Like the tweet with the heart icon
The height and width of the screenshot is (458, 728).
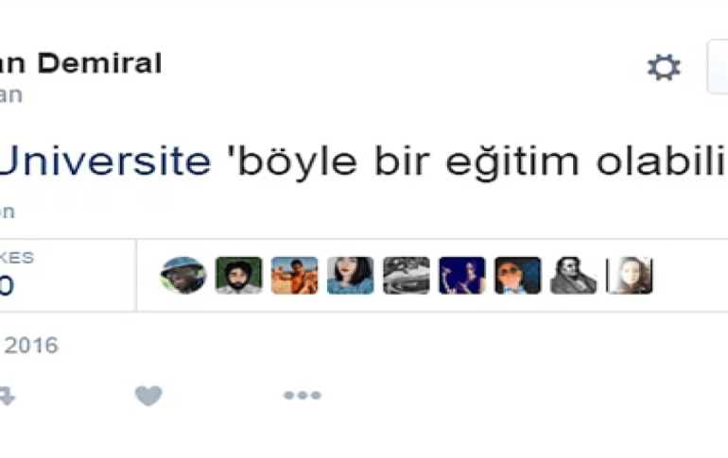point(148,396)
